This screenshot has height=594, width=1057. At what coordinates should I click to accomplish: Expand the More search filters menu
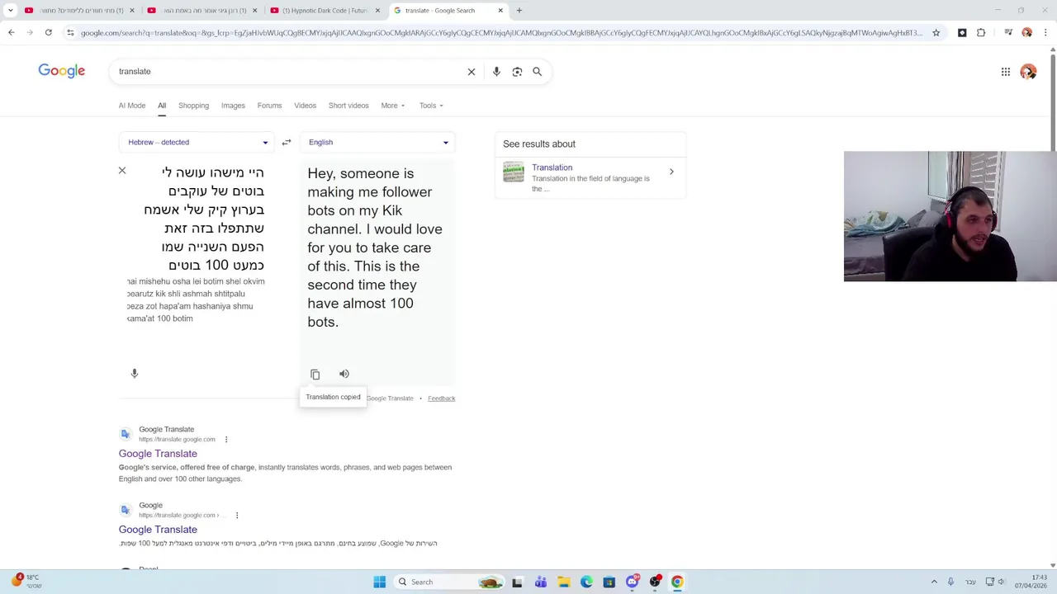click(393, 106)
